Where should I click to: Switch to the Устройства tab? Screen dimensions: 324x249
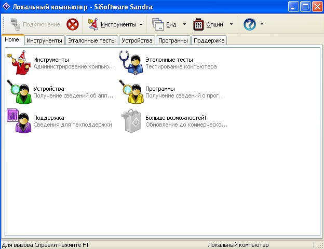(137, 40)
